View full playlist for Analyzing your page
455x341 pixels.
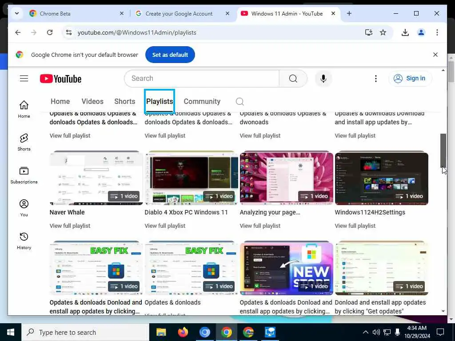(x=260, y=226)
